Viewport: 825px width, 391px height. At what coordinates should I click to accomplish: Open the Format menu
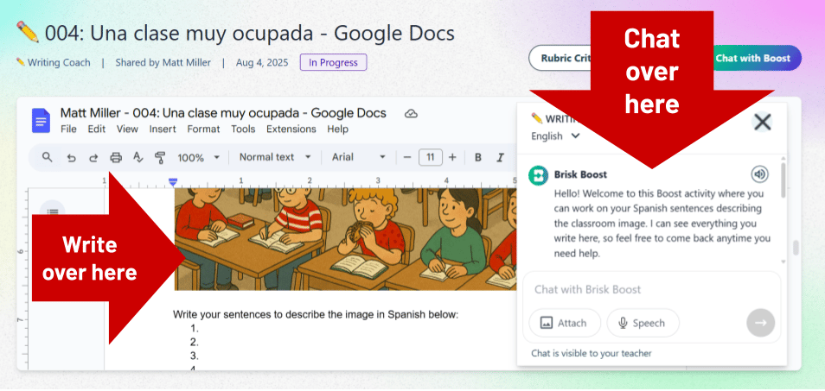(x=203, y=129)
